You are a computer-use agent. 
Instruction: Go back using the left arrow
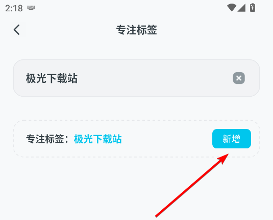pyautogui.click(x=17, y=30)
